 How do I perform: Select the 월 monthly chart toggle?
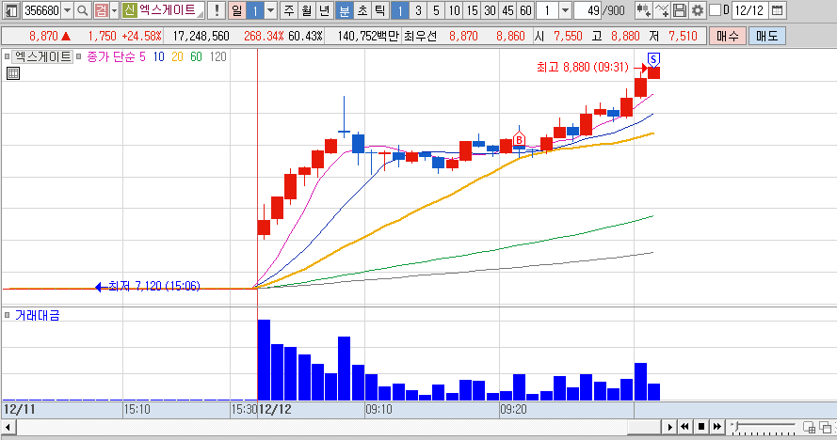[306, 10]
